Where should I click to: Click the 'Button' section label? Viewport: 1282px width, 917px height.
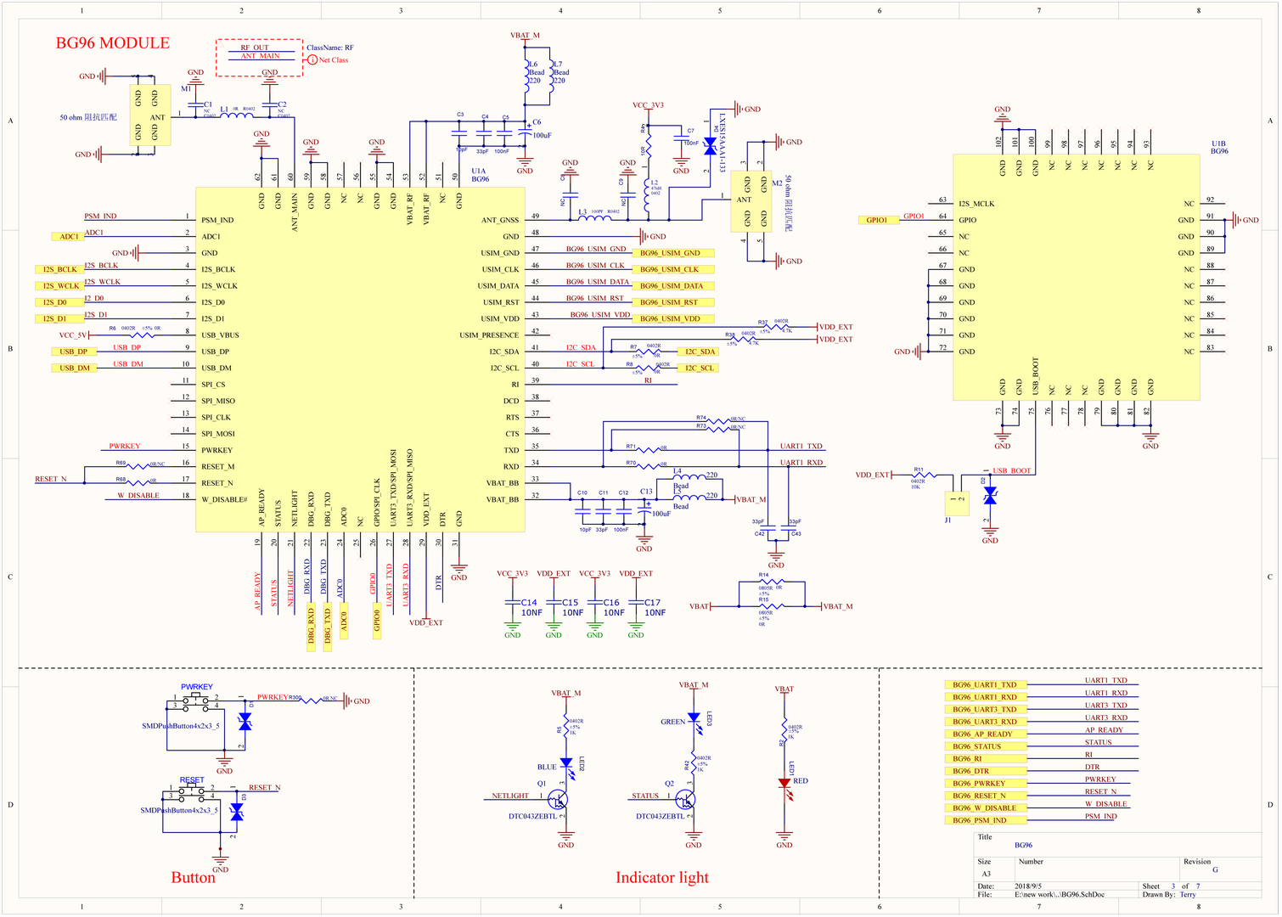click(x=194, y=878)
